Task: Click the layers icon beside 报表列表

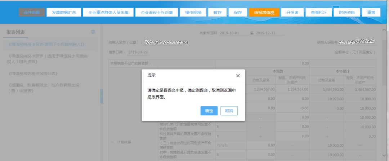Action: [93, 32]
